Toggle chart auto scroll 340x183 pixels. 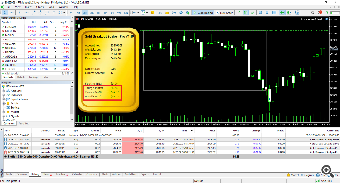282,13
